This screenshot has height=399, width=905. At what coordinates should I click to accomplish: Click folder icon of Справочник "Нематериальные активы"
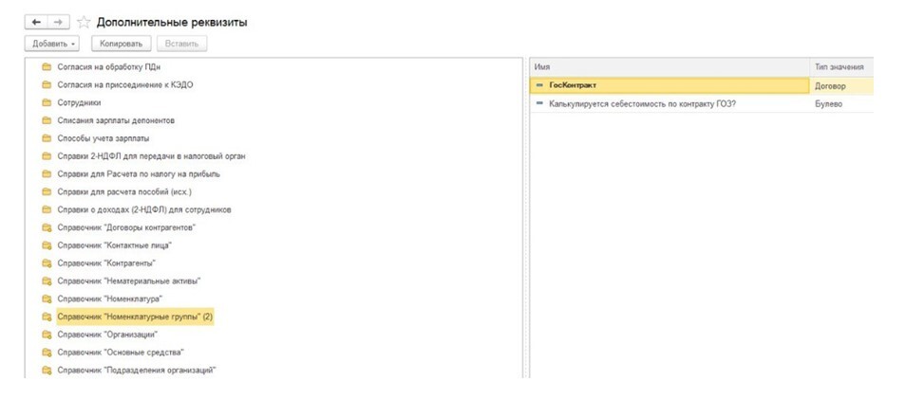coord(47,281)
